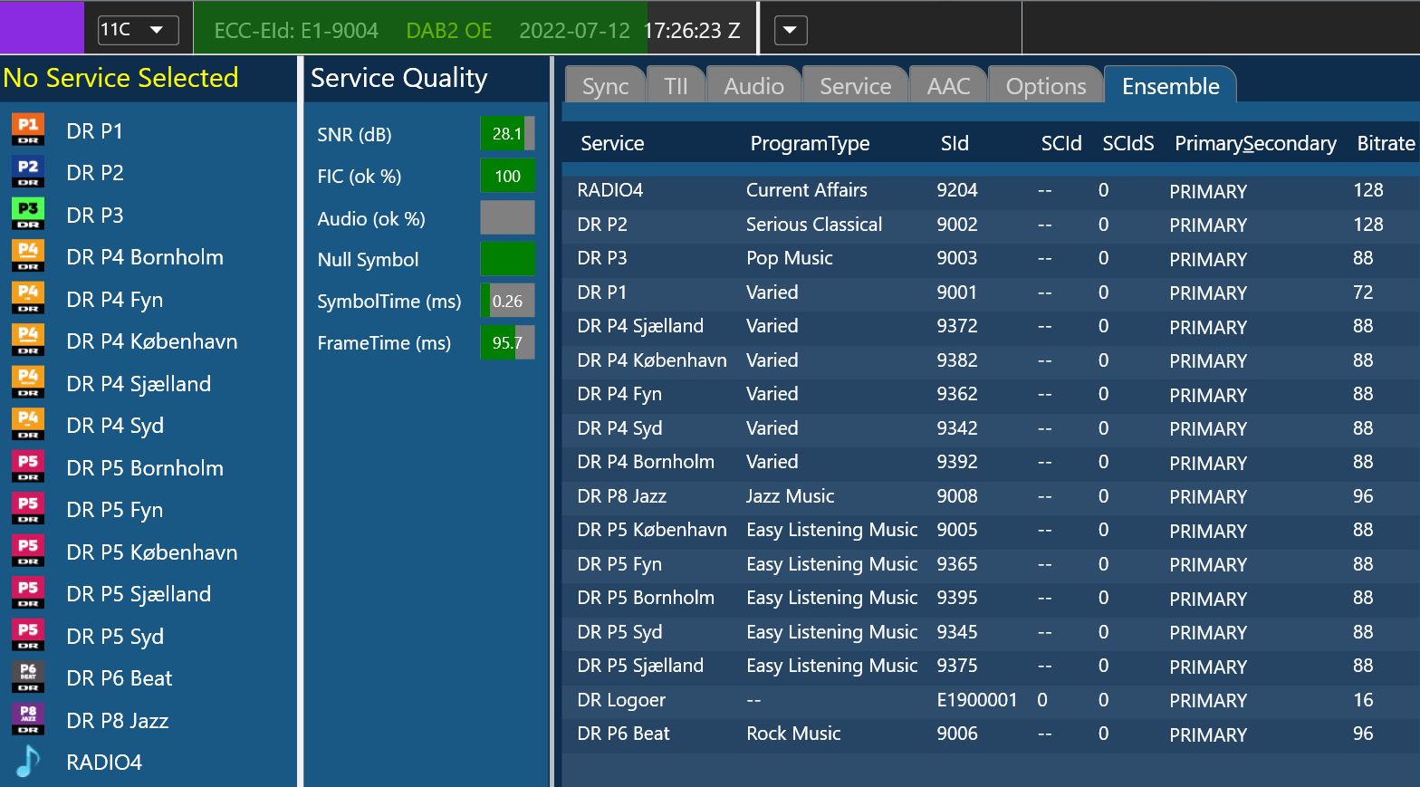The height and width of the screenshot is (787, 1420).
Task: Click the DR P8 Jazz logo icon
Action: (x=28, y=720)
